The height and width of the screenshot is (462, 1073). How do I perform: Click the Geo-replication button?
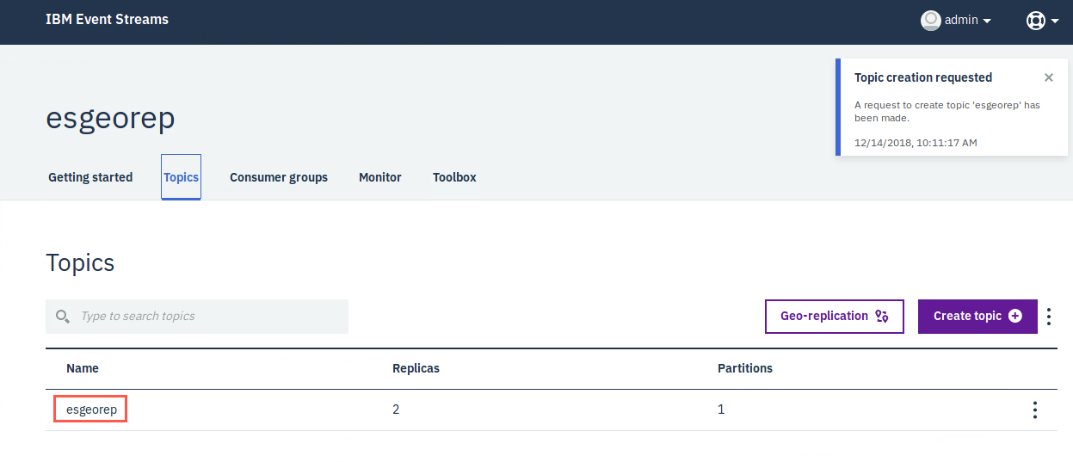[835, 317]
